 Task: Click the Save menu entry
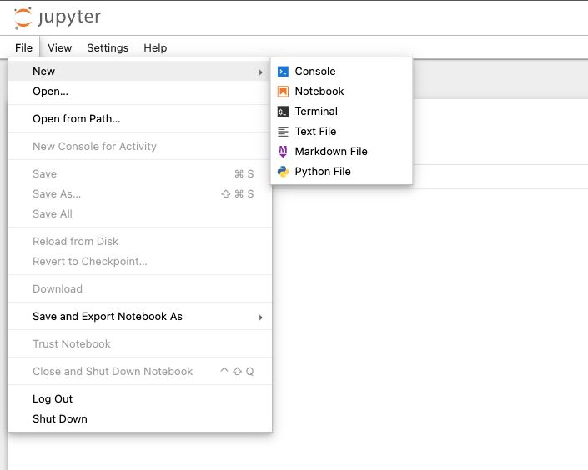(x=140, y=174)
